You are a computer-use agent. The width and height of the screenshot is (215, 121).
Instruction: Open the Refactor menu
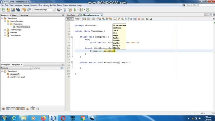(34, 5)
